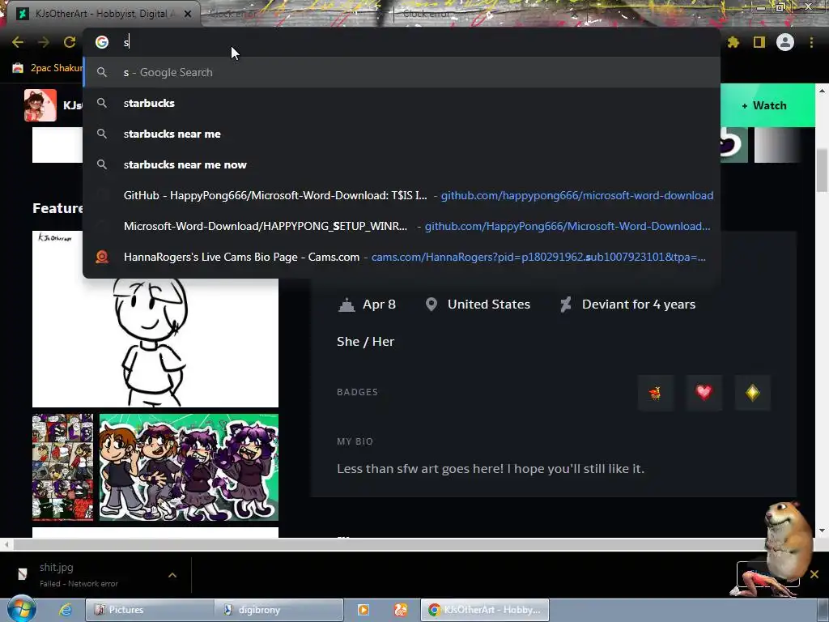Click the heart badge icon
Image resolution: width=829 pixels, height=622 pixels.
click(x=704, y=393)
